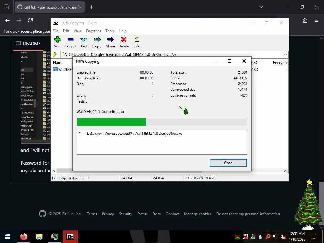Screen dimensions: 324x243
Task: Select the README tab on GitHub
Action: (x=28, y=44)
